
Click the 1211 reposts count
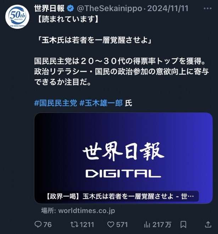[87, 225]
